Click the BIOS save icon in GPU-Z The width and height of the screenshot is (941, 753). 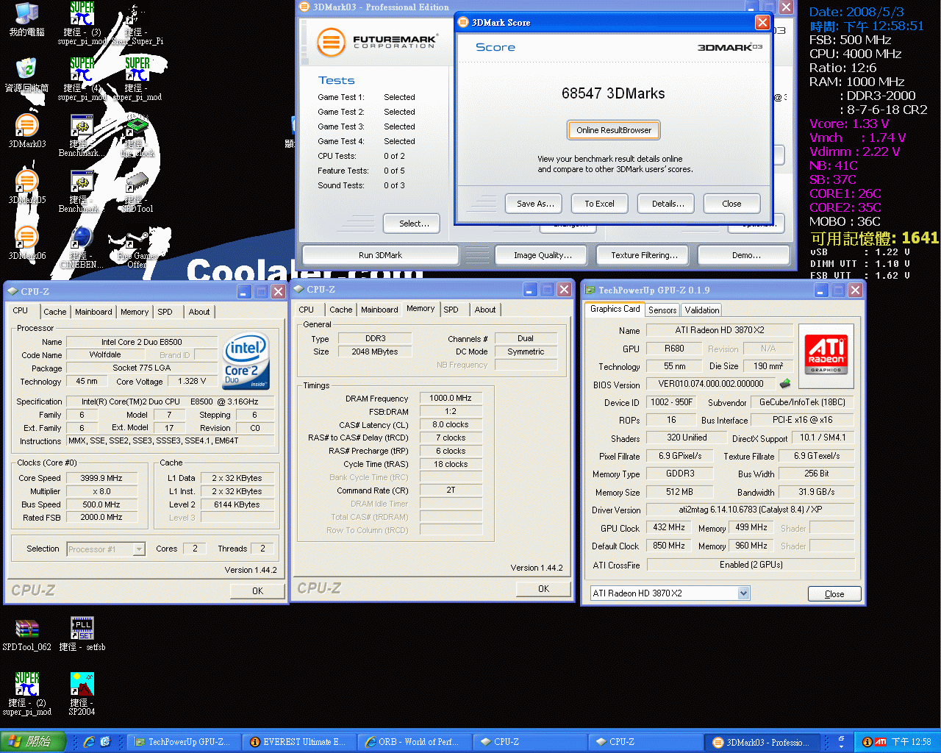pyautogui.click(x=785, y=384)
